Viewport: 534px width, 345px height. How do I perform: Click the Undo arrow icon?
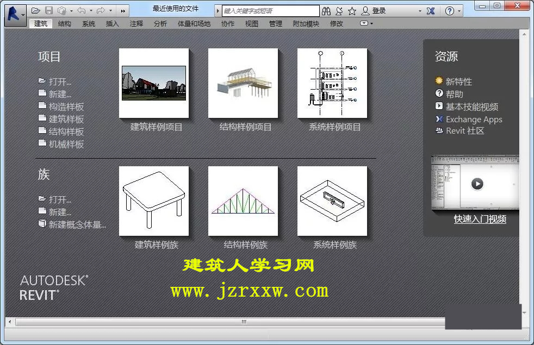[x=82, y=11]
